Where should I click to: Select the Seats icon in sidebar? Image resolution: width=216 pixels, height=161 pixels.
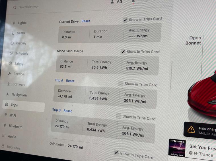click(13, 33)
